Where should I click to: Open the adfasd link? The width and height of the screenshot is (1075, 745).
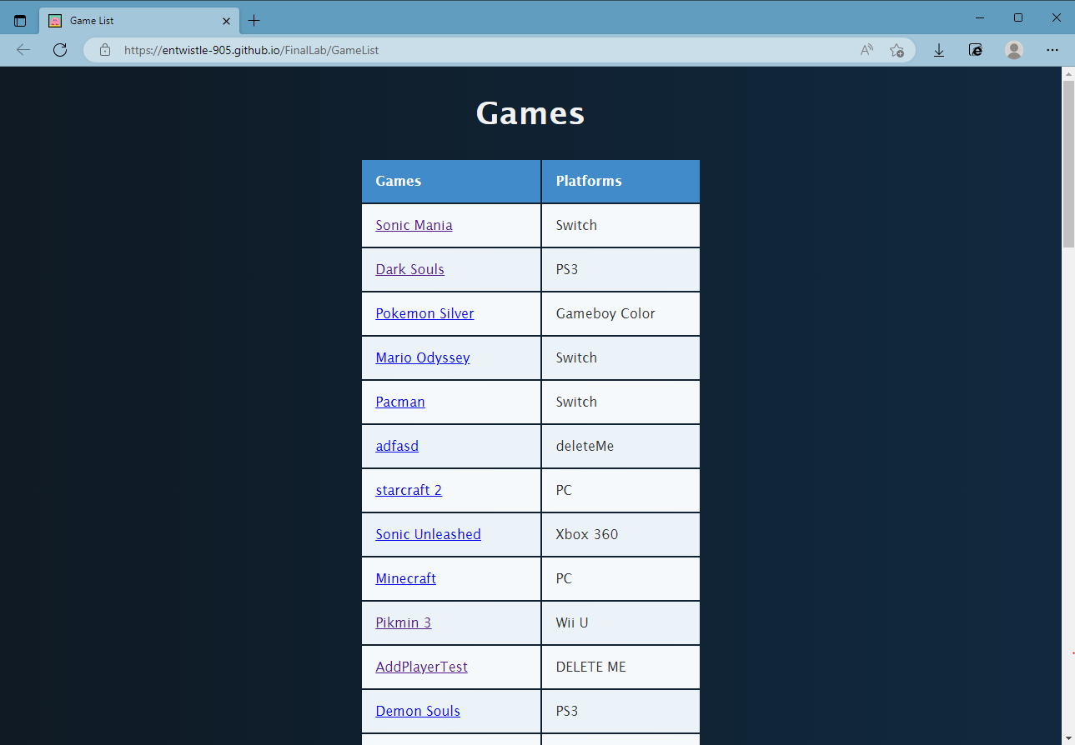tap(397, 446)
